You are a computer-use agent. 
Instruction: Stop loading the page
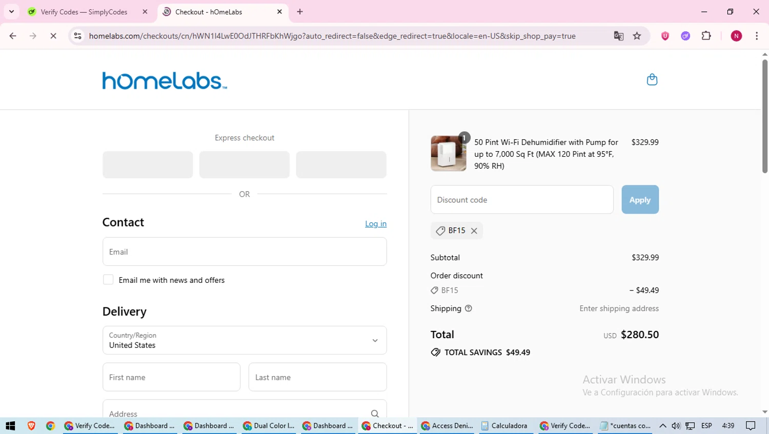pos(53,36)
